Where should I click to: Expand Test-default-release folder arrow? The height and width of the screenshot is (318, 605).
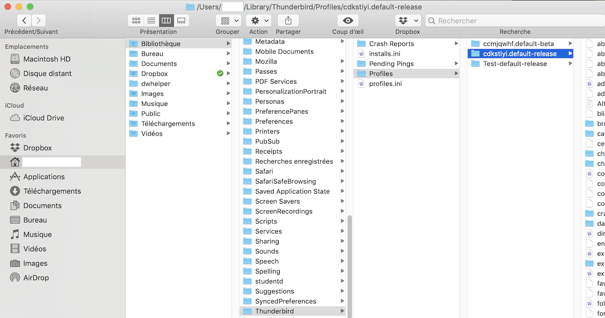(571, 63)
